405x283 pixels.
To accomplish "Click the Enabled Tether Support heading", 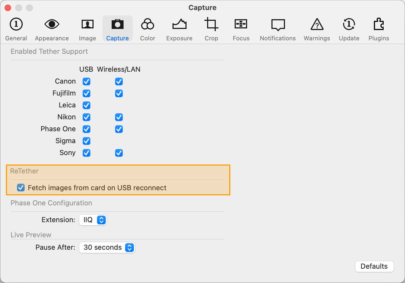I will [49, 51].
